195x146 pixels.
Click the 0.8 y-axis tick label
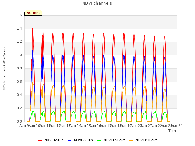[19, 68]
